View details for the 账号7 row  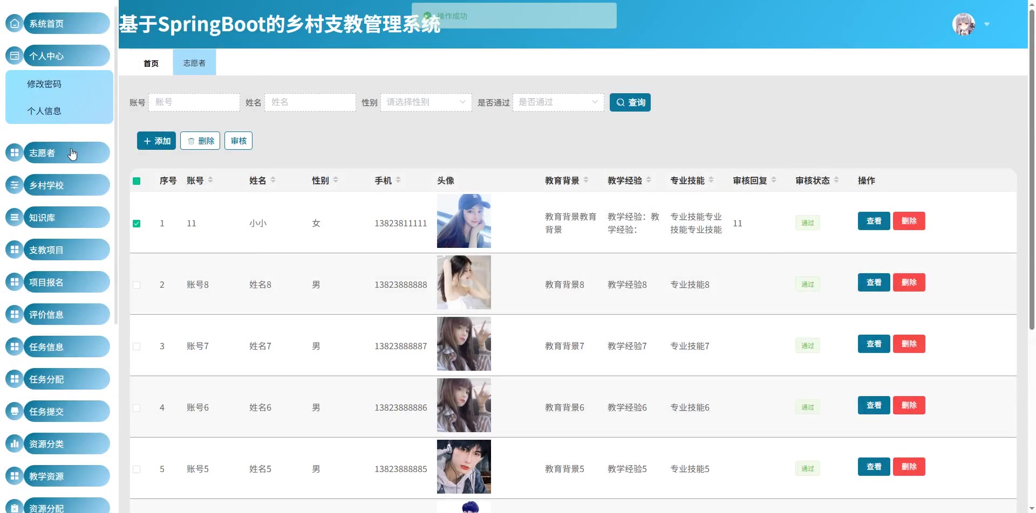pyautogui.click(x=874, y=344)
